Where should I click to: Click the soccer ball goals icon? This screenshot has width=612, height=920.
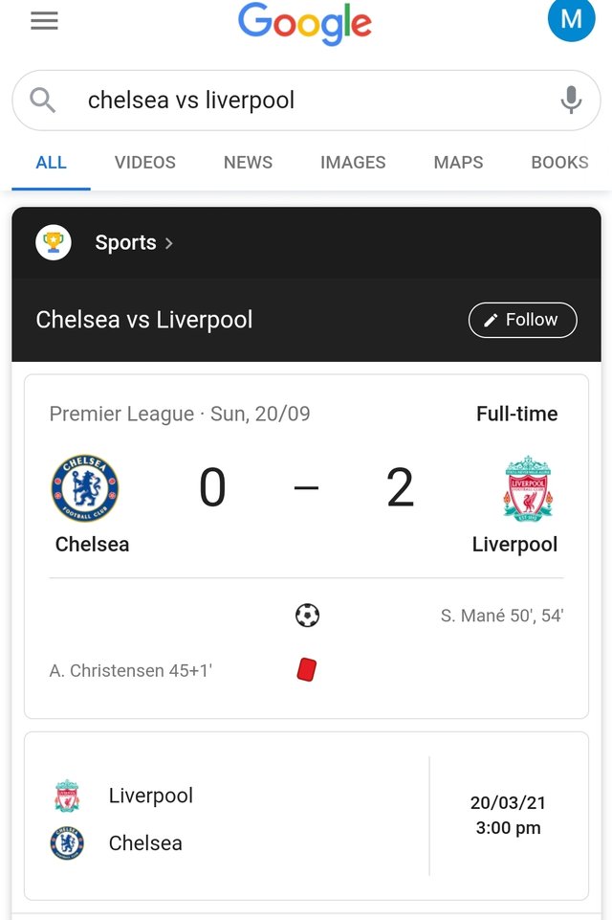pos(307,616)
